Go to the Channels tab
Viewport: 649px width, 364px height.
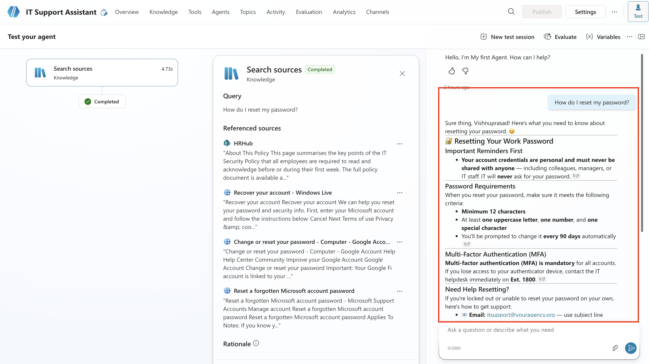(x=378, y=12)
